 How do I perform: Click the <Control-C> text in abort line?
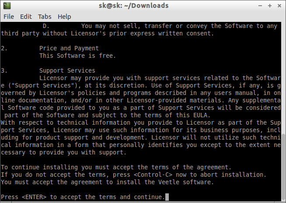click(x=153, y=175)
